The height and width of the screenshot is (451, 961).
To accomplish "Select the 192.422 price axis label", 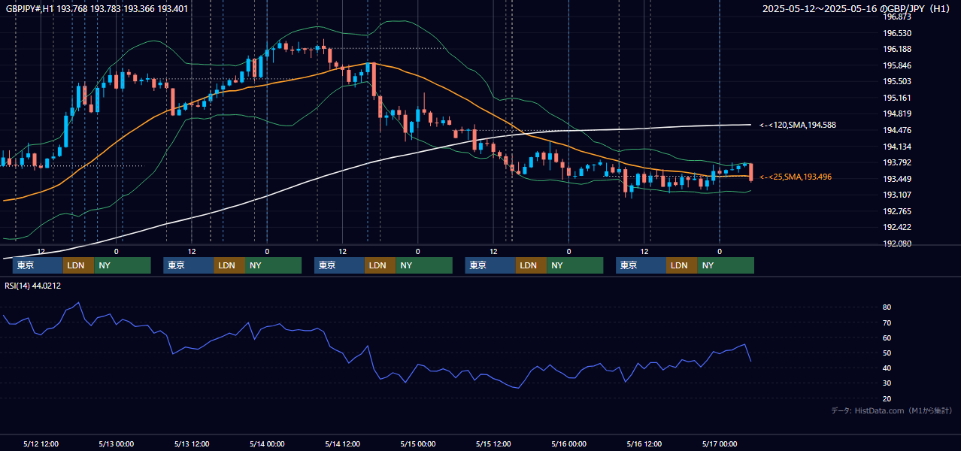I will coord(897,227).
